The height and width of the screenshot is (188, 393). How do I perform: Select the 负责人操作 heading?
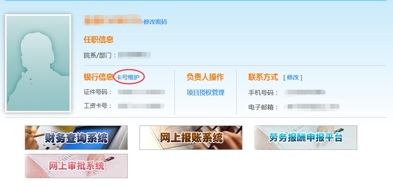[205, 77]
